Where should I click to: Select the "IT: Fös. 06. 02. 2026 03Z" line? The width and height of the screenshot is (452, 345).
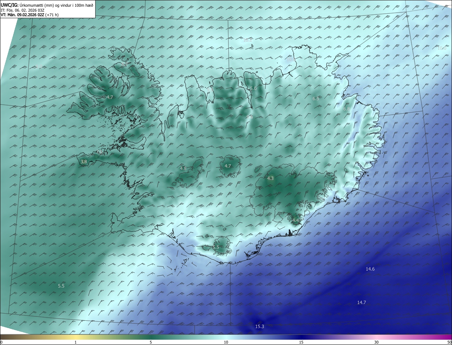(x=23, y=10)
